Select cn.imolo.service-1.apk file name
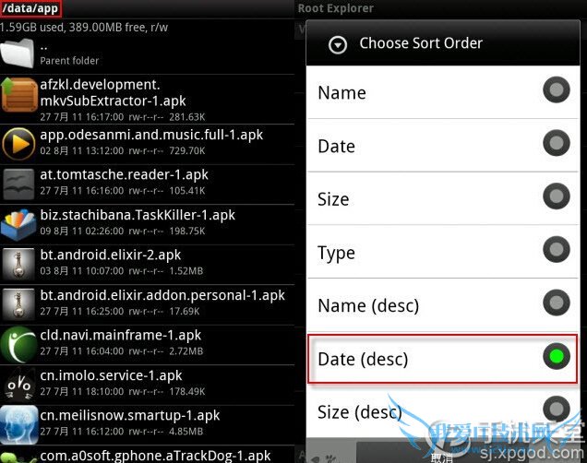Viewport: 587px width, 463px height. (111, 375)
